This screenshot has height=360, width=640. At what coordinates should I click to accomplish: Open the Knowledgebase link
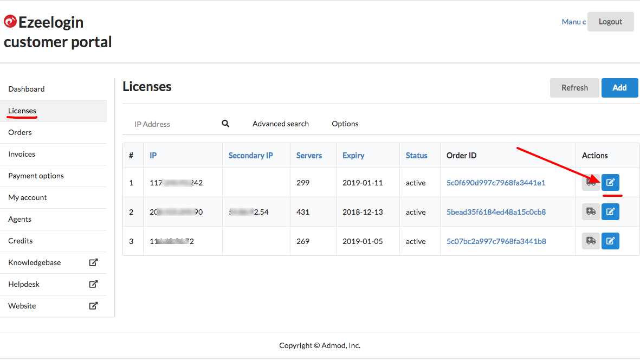coord(54,262)
